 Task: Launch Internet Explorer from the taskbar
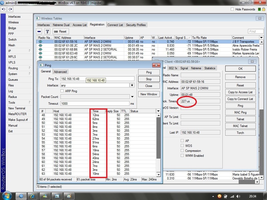(x=33, y=196)
